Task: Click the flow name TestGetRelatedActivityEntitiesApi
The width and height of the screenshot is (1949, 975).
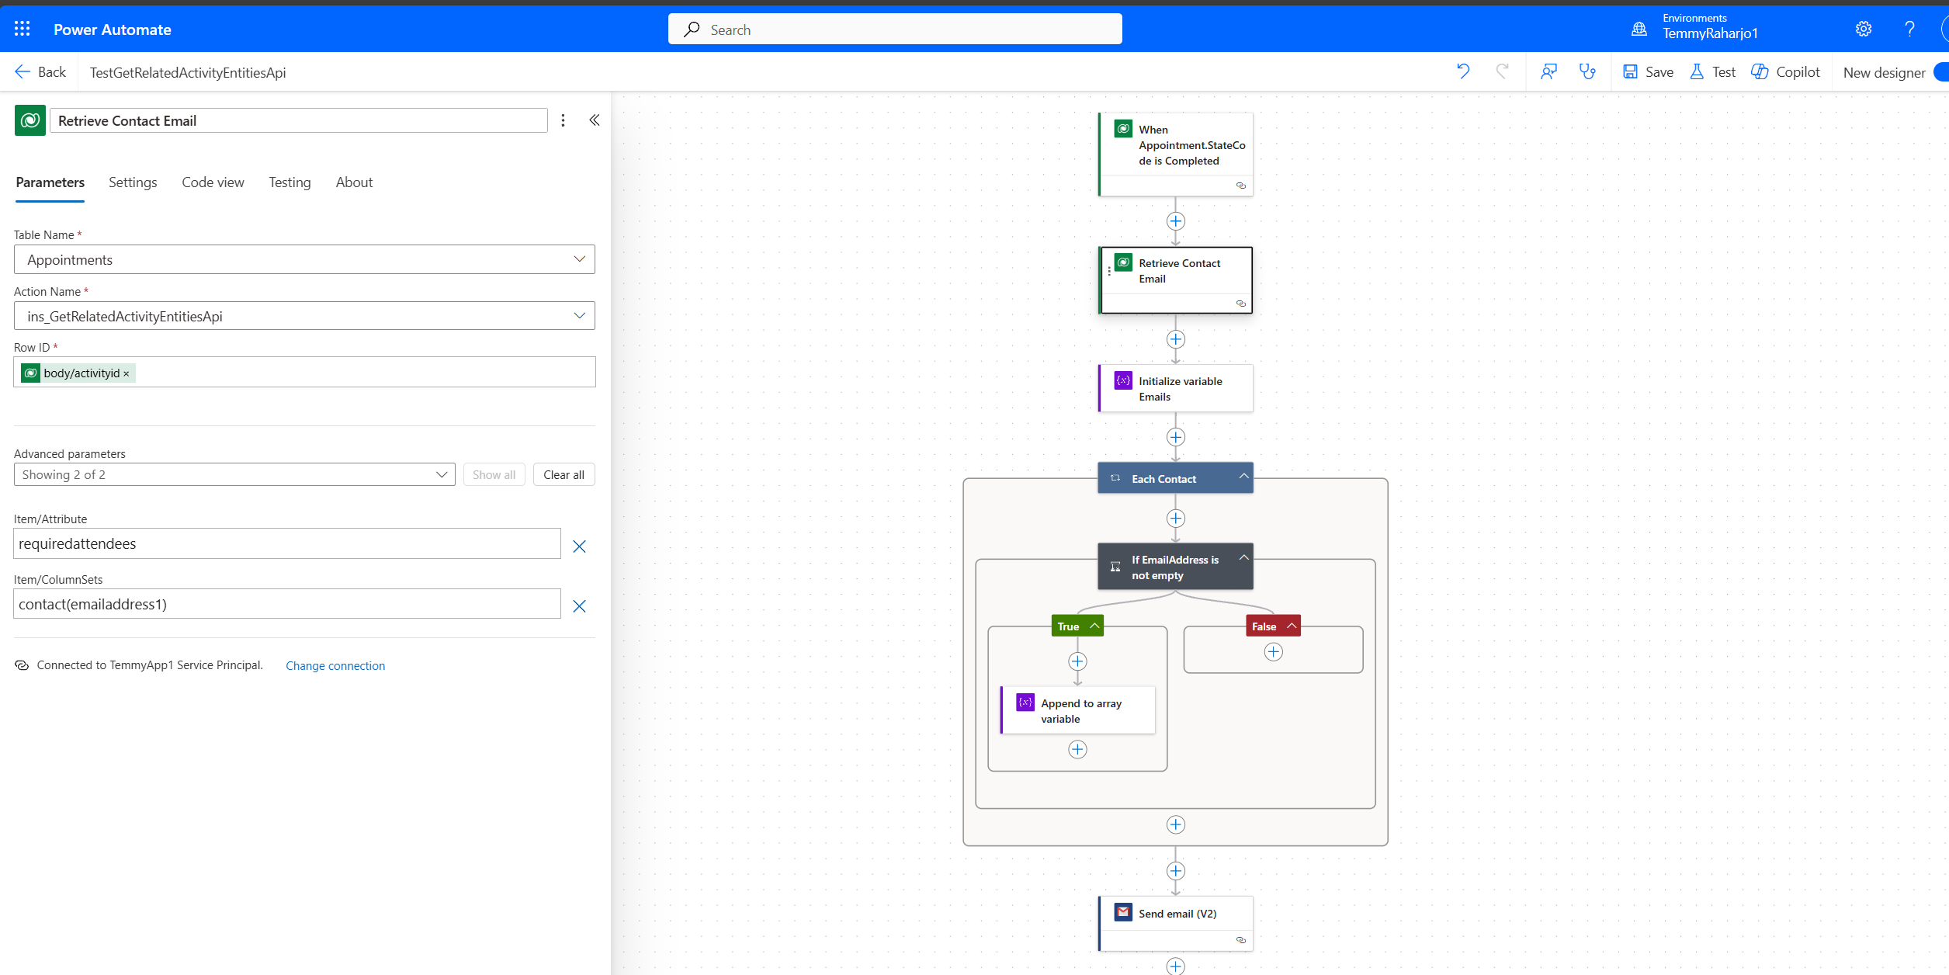Action: pyautogui.click(x=188, y=72)
